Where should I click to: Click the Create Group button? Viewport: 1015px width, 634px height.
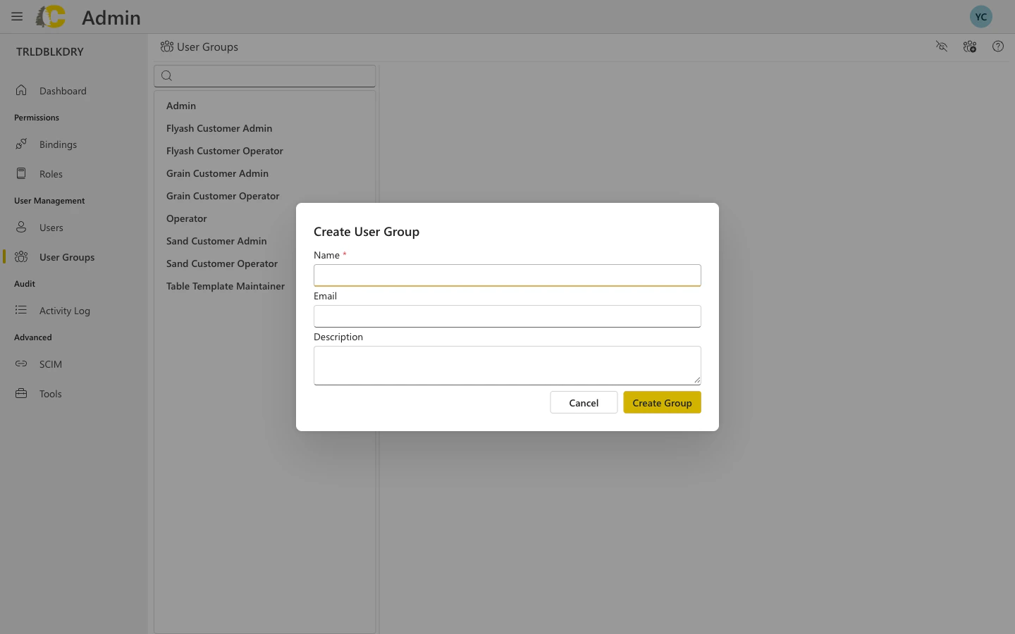[662, 402]
